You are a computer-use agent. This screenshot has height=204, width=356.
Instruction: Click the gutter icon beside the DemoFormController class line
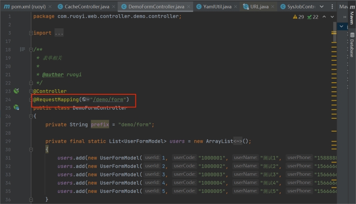pyautogui.click(x=16, y=108)
